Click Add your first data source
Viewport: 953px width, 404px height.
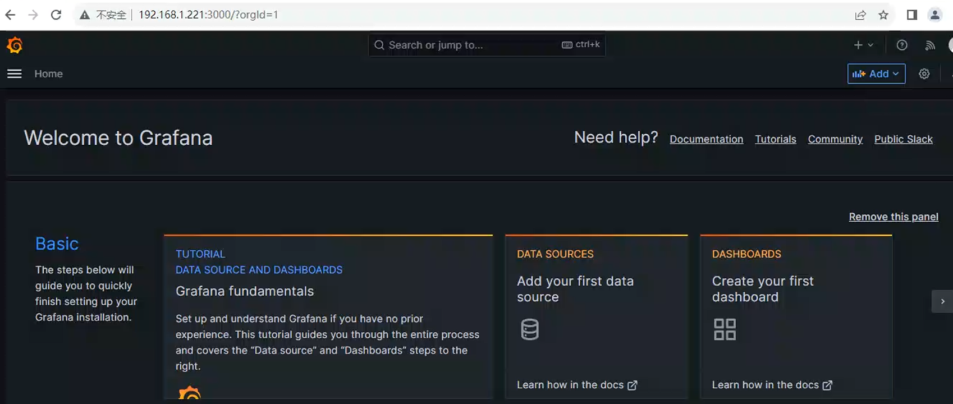coord(575,289)
